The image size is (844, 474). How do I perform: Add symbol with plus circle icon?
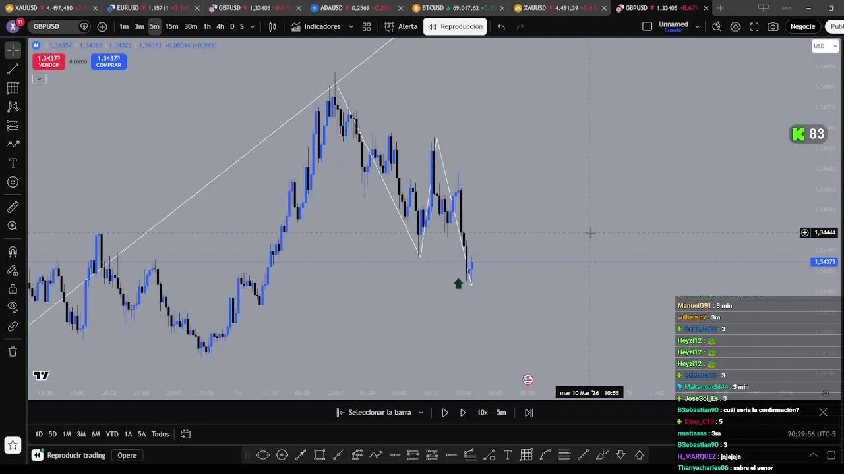click(102, 26)
